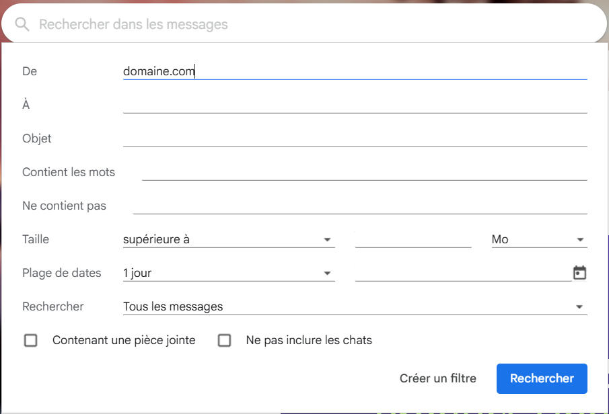Click the chevron beside 'supérieure à'
This screenshot has width=609, height=414.
[328, 239]
